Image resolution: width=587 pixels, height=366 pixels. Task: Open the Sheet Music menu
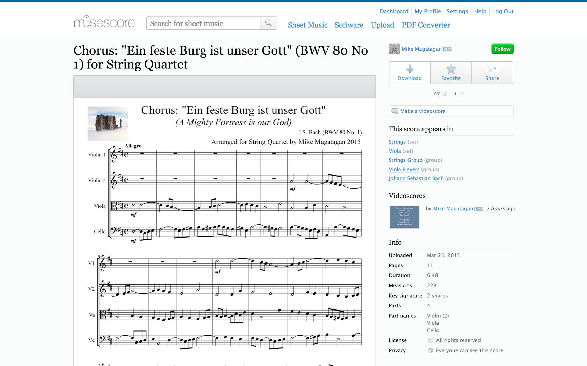307,25
